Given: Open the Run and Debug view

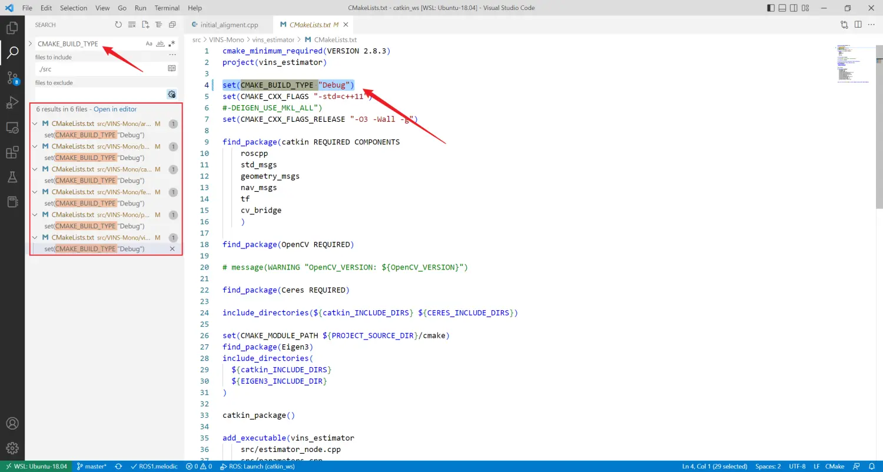Looking at the screenshot, I should (12, 103).
